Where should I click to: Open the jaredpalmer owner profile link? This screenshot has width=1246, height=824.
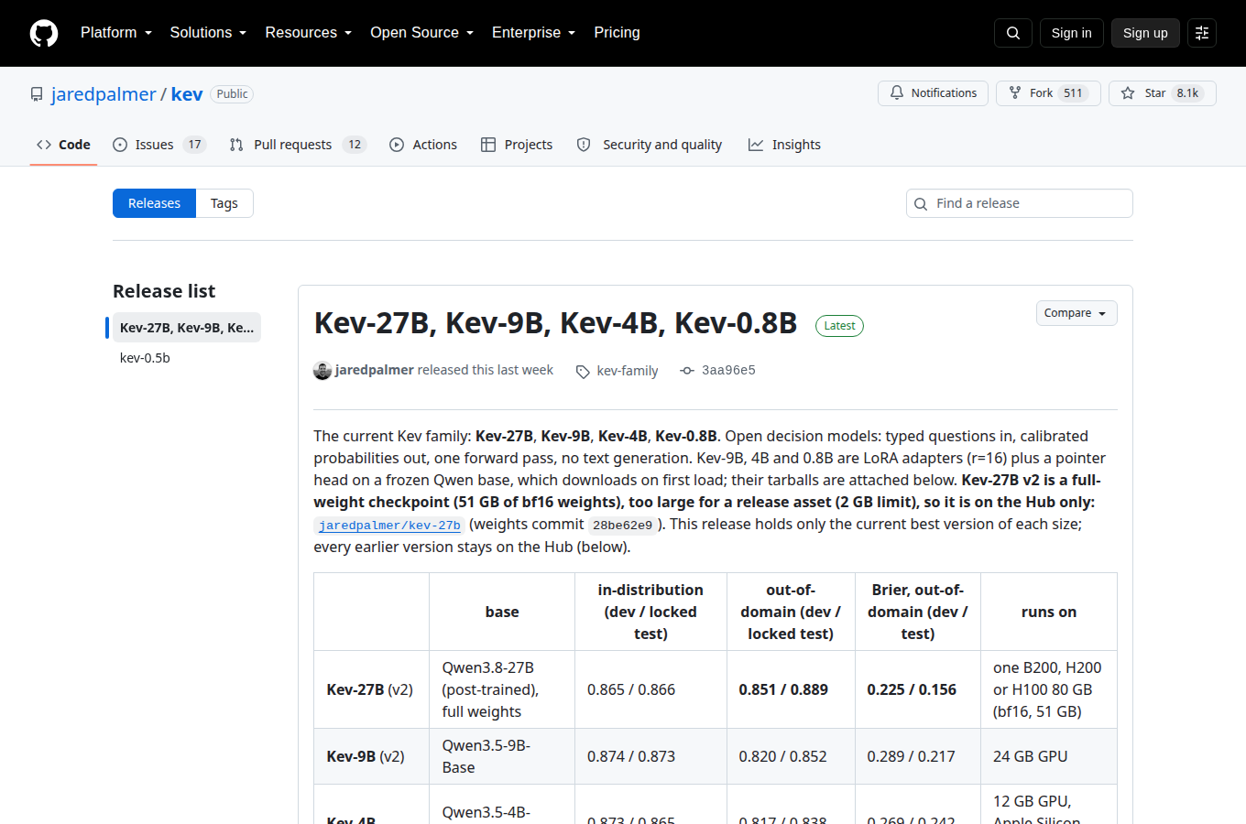click(x=104, y=94)
